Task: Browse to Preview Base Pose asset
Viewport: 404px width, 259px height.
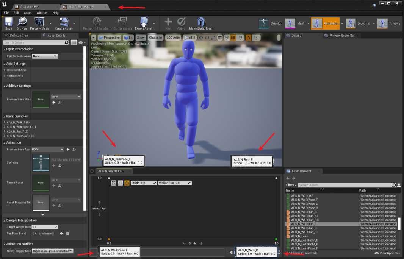Action: (x=60, y=103)
